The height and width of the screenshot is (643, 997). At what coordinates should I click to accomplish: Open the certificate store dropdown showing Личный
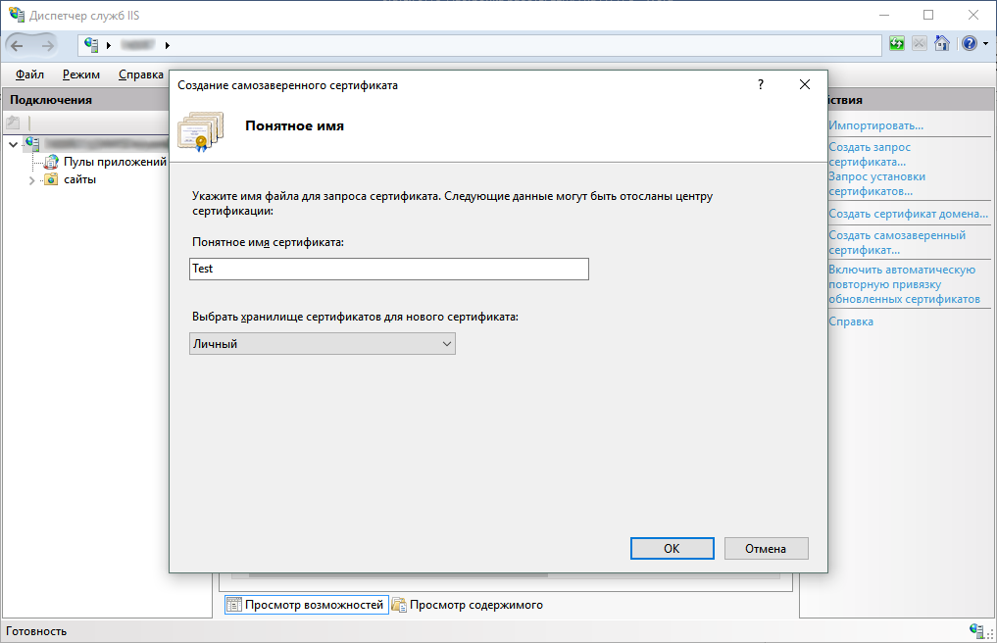click(322, 344)
